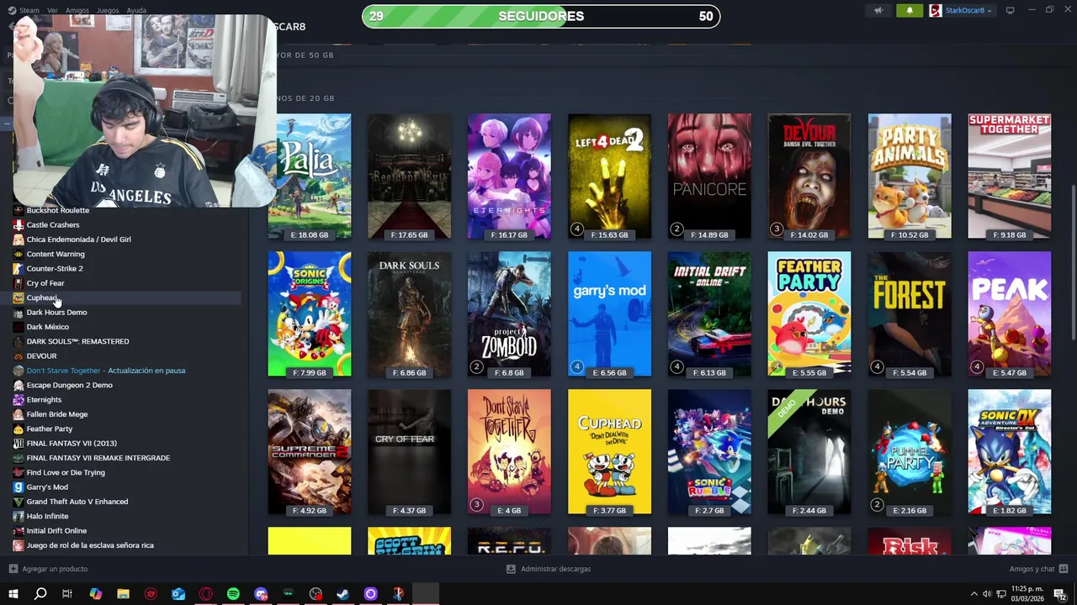Image resolution: width=1077 pixels, height=605 pixels.
Task: Open the Supreme Commander 2 cover
Action: coord(310,452)
